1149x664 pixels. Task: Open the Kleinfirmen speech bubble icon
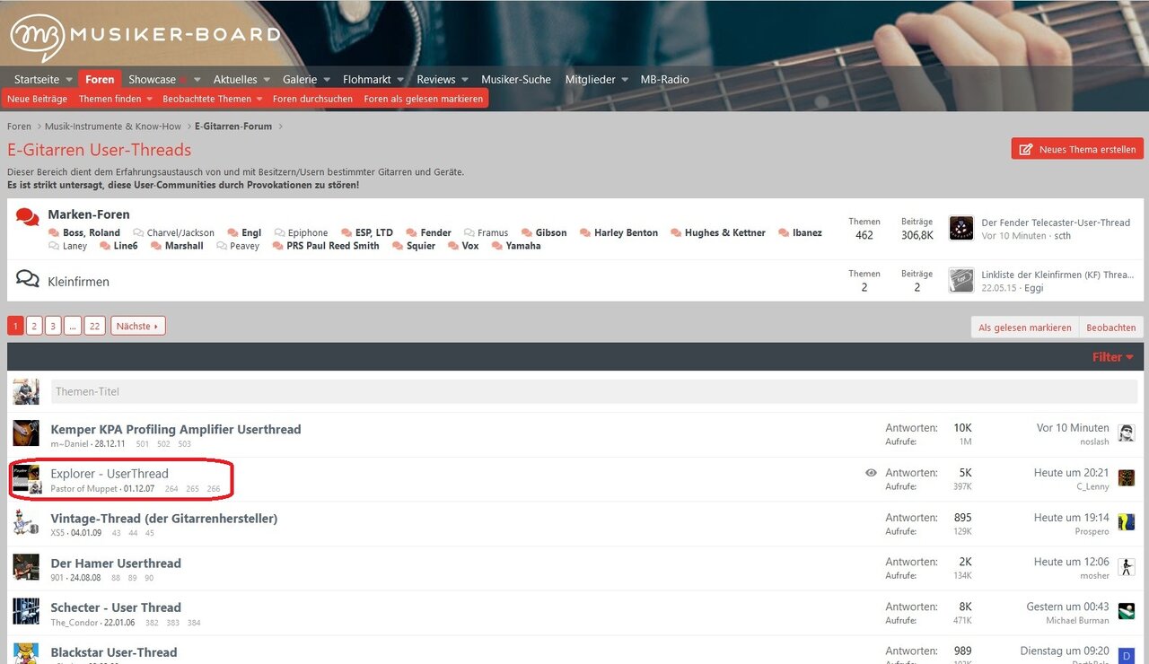pyautogui.click(x=28, y=280)
